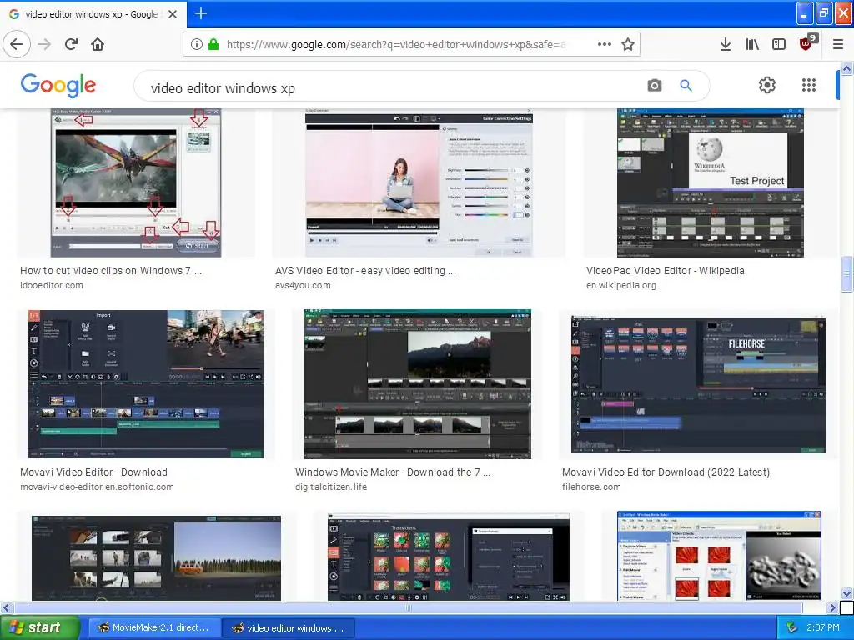The height and width of the screenshot is (640, 854).
Task: Open the Windows XP Start menu
Action: point(40,627)
